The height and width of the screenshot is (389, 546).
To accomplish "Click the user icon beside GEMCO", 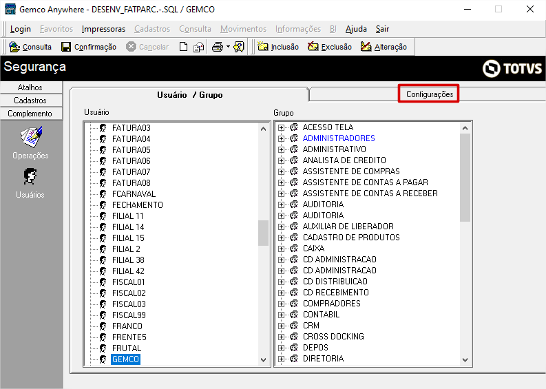I will point(103,359).
